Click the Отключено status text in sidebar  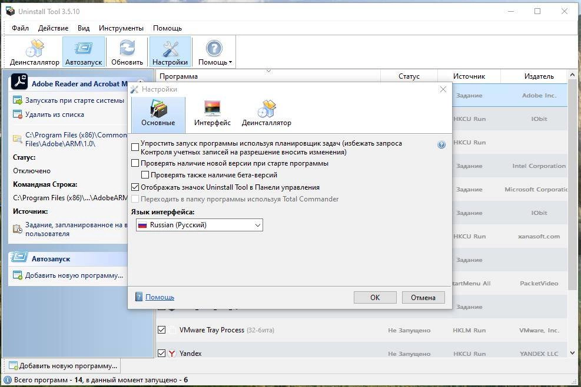(32, 171)
